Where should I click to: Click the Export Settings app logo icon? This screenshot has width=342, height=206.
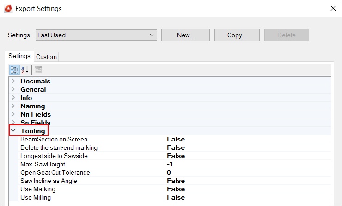click(8, 9)
